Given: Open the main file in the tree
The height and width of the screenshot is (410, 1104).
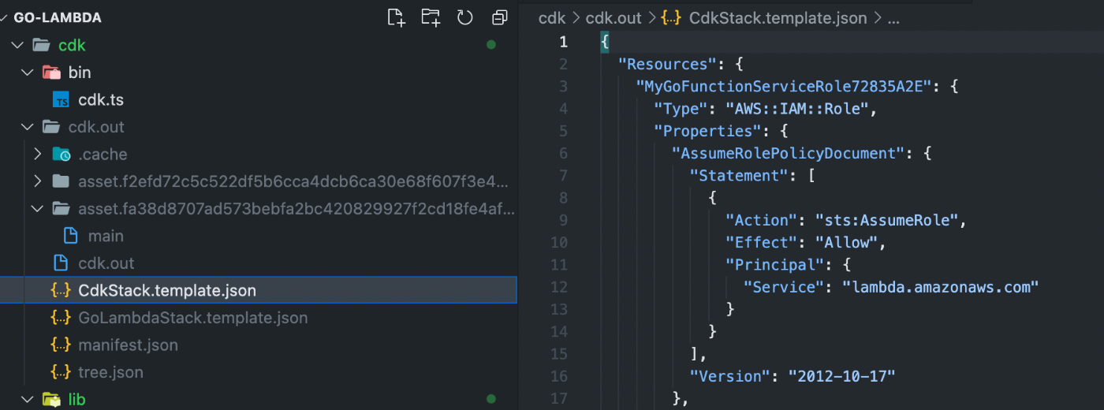Looking at the screenshot, I should pyautogui.click(x=106, y=236).
